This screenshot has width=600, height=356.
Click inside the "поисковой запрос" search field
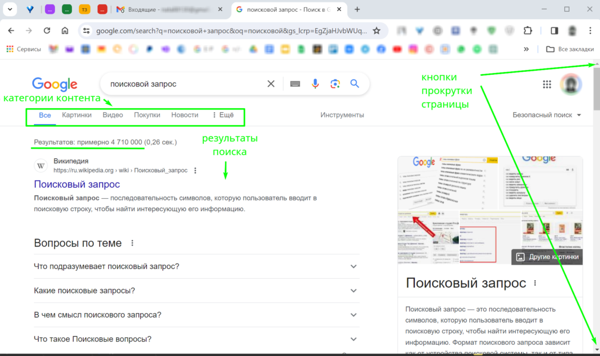tap(186, 84)
